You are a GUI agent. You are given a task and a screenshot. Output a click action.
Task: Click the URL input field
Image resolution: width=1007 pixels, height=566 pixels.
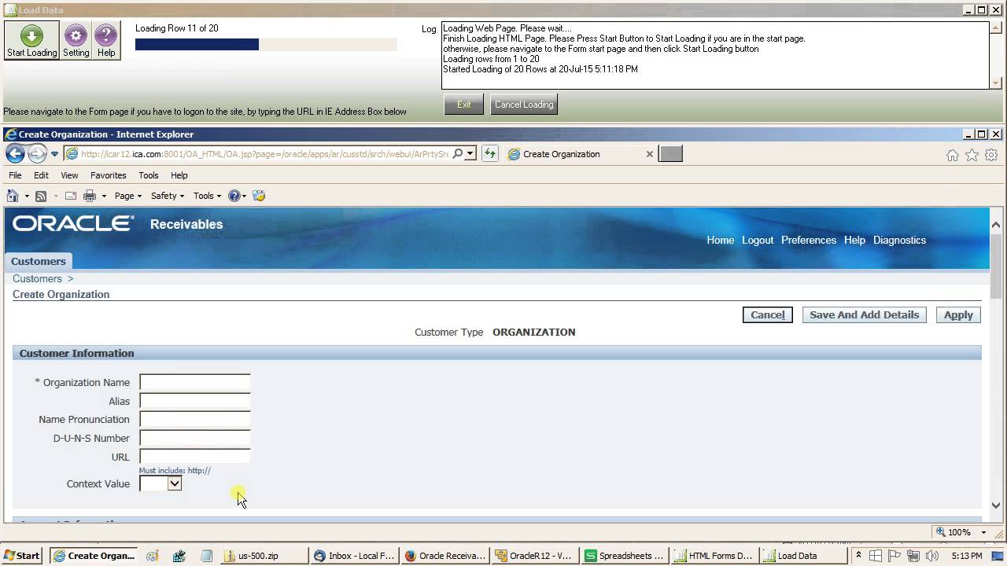195,457
